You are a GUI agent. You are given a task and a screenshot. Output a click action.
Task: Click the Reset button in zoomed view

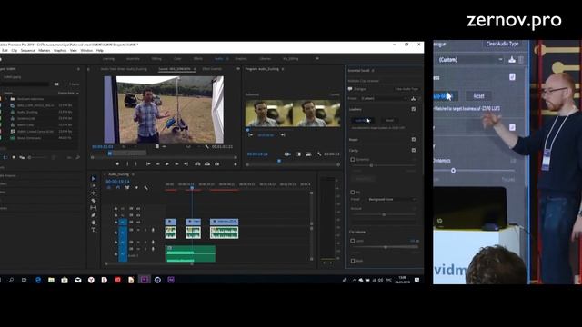[479, 96]
